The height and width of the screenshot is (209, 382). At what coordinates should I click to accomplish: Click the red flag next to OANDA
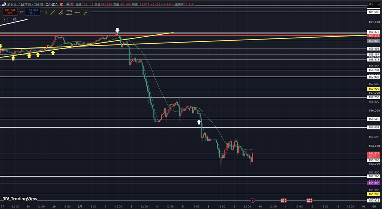(62, 4)
